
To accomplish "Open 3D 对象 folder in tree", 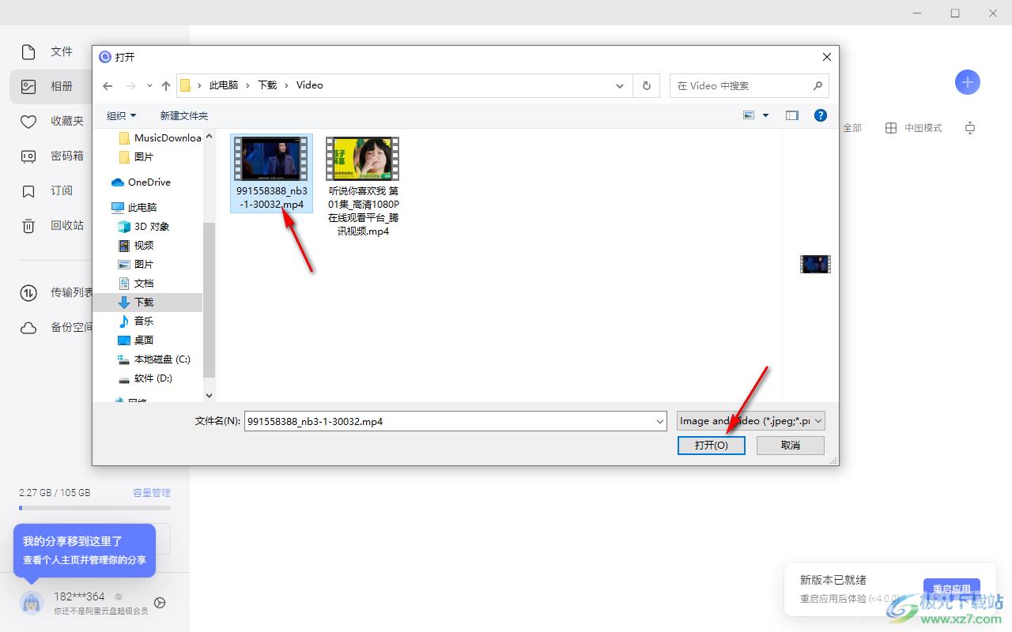I will click(143, 226).
